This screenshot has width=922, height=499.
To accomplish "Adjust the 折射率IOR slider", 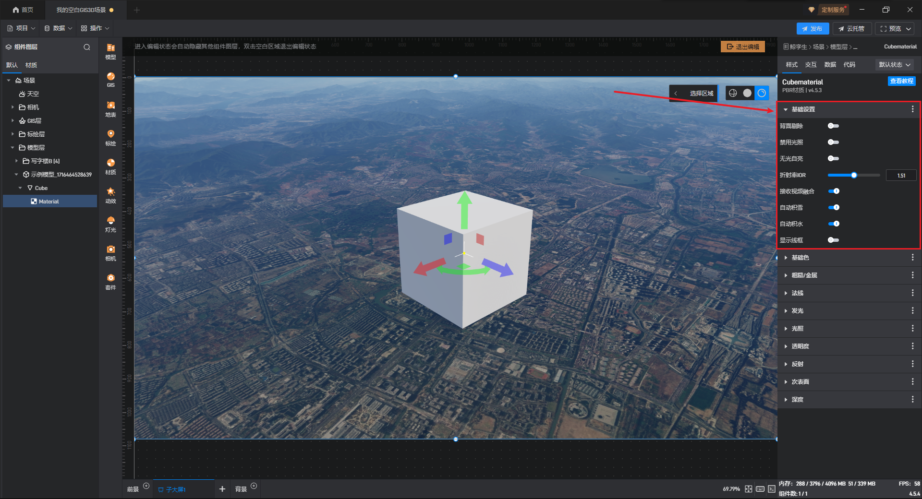I will pyautogui.click(x=854, y=175).
